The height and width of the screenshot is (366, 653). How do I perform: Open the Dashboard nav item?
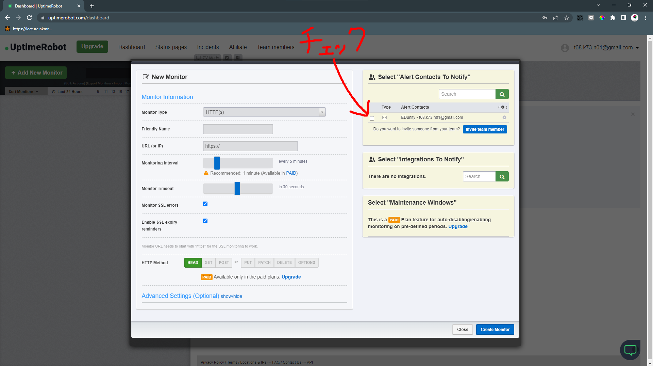click(132, 47)
